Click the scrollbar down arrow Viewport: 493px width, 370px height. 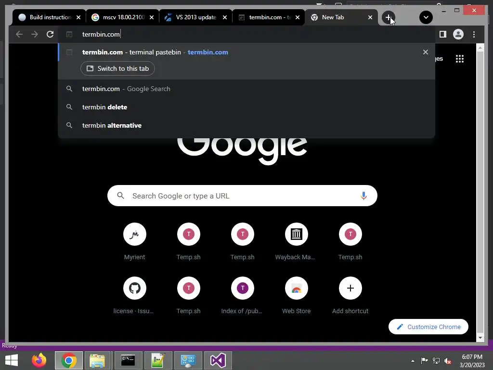[480, 338]
